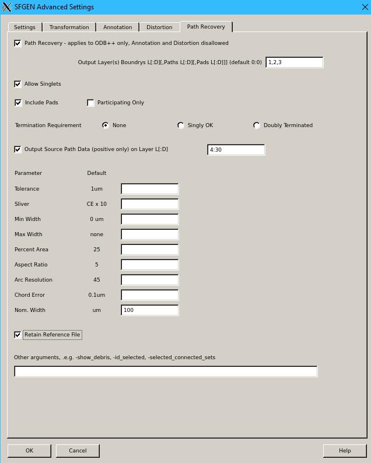This screenshot has height=463, width=371.
Task: Toggle Output Source Path Data checkbox
Action: point(17,149)
